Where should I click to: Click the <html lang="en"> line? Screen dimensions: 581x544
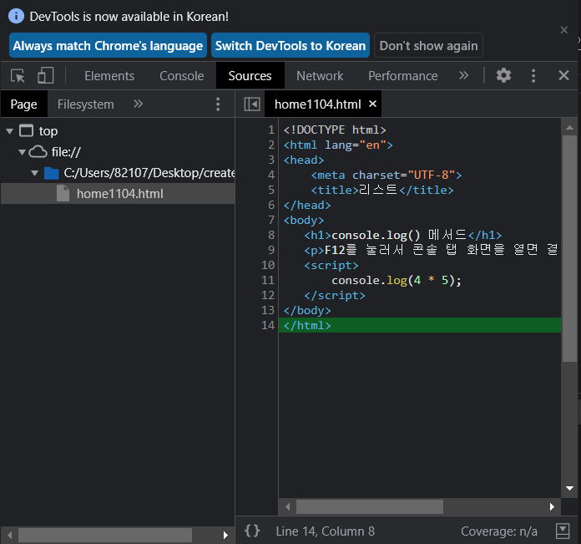pyautogui.click(x=338, y=145)
